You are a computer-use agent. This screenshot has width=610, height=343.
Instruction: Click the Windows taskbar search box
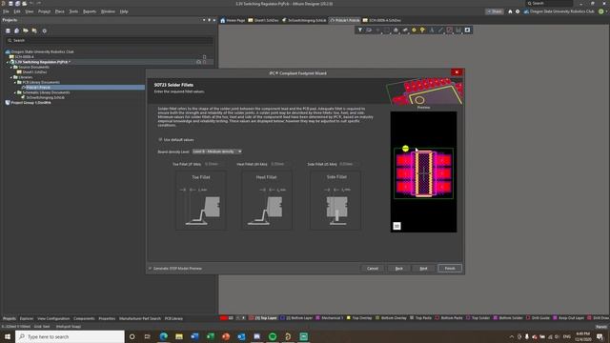pos(70,336)
